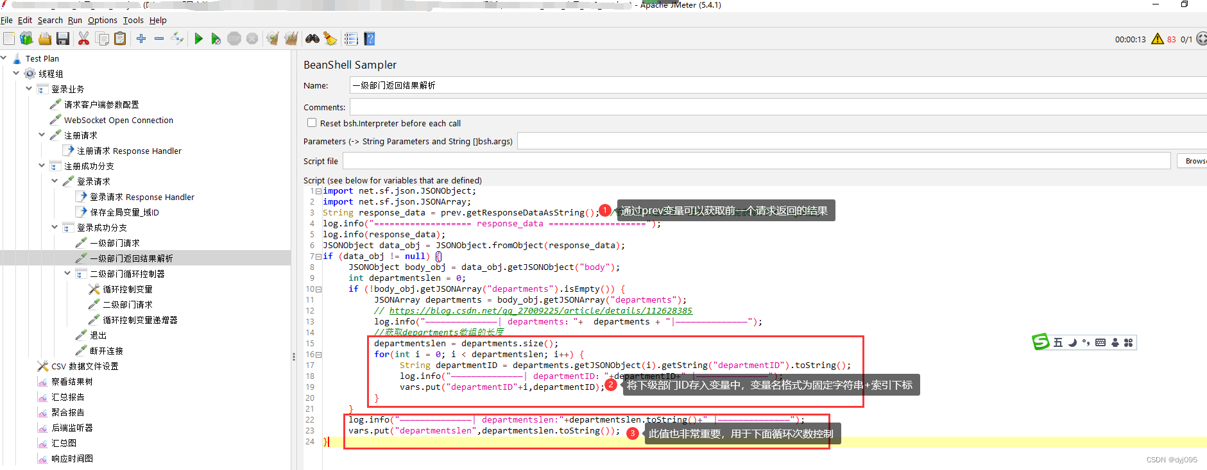Collapse the 注册请求 tree node
The width and height of the screenshot is (1207, 470).
click(x=42, y=135)
